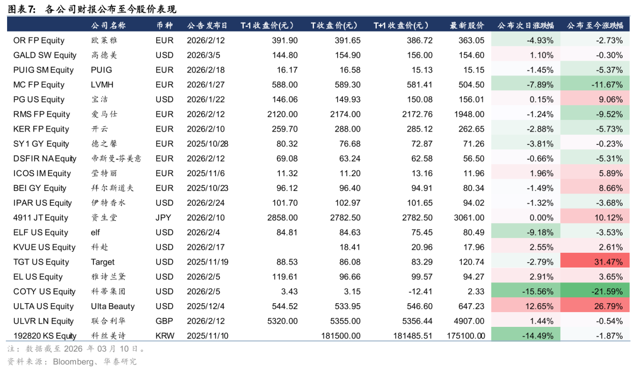Click company name 'Ulta Beauty'

(x=113, y=306)
